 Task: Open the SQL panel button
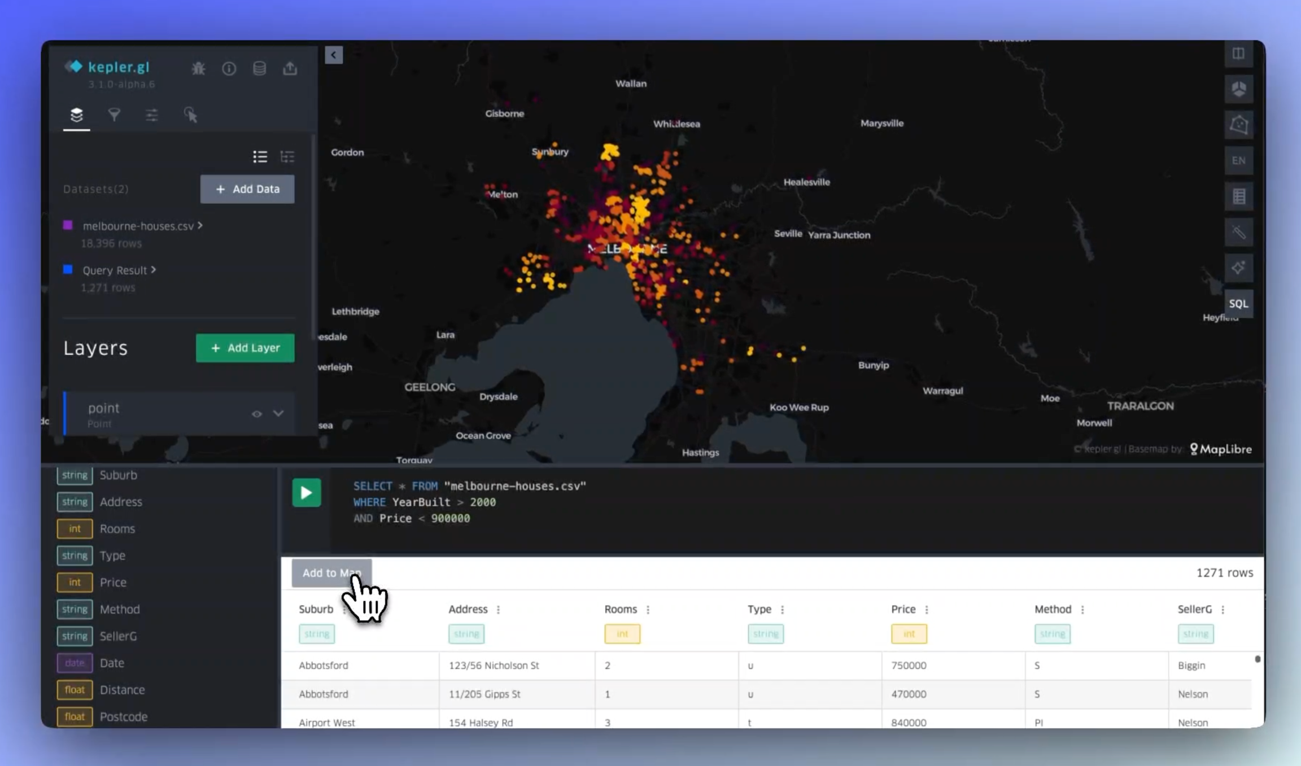point(1239,304)
